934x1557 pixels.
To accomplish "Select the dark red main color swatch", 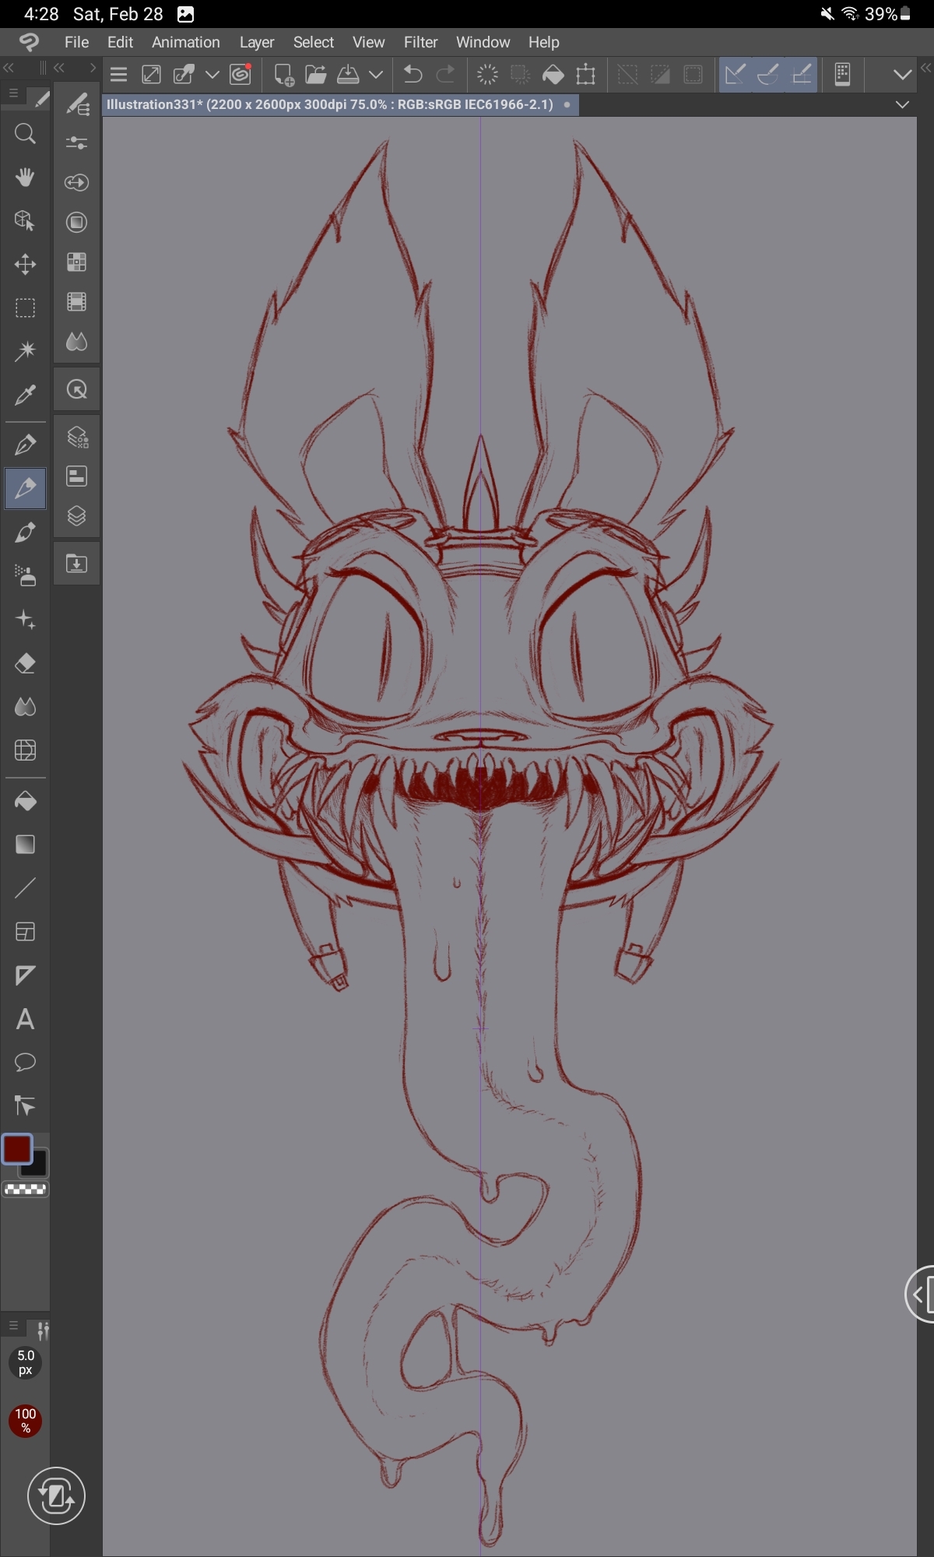I will 17,1148.
